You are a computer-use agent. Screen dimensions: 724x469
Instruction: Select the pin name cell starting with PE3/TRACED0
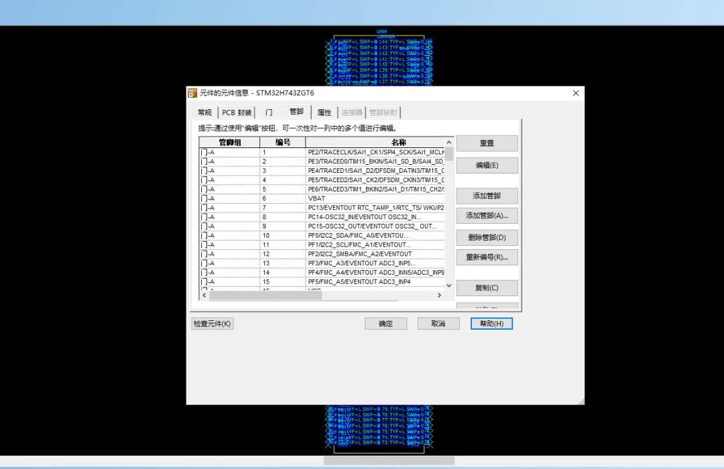pos(375,161)
